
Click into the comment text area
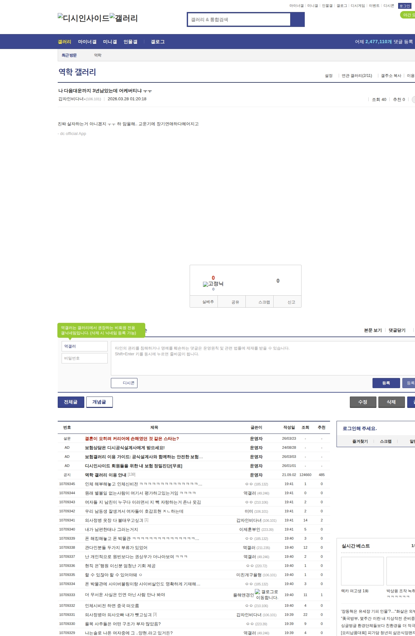coord(263,358)
